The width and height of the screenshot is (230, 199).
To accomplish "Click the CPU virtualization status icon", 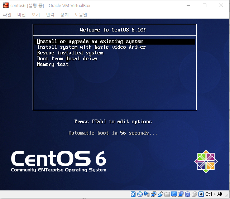I will click(187, 194).
